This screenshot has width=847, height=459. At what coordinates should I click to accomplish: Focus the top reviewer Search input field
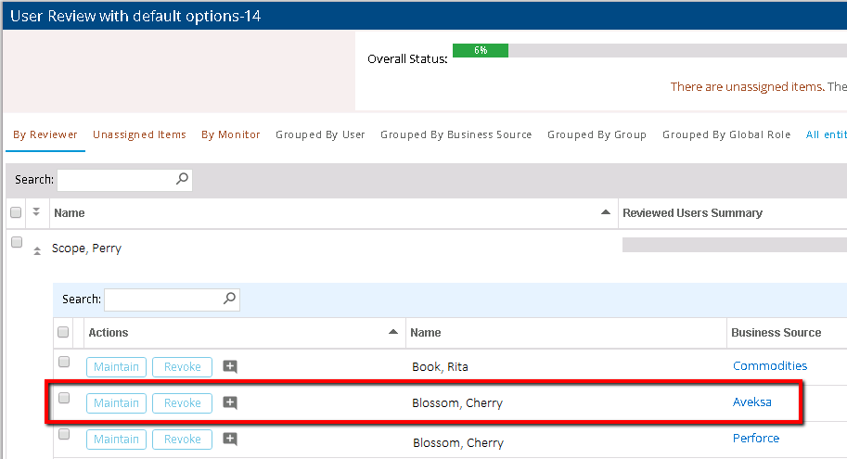(x=115, y=180)
